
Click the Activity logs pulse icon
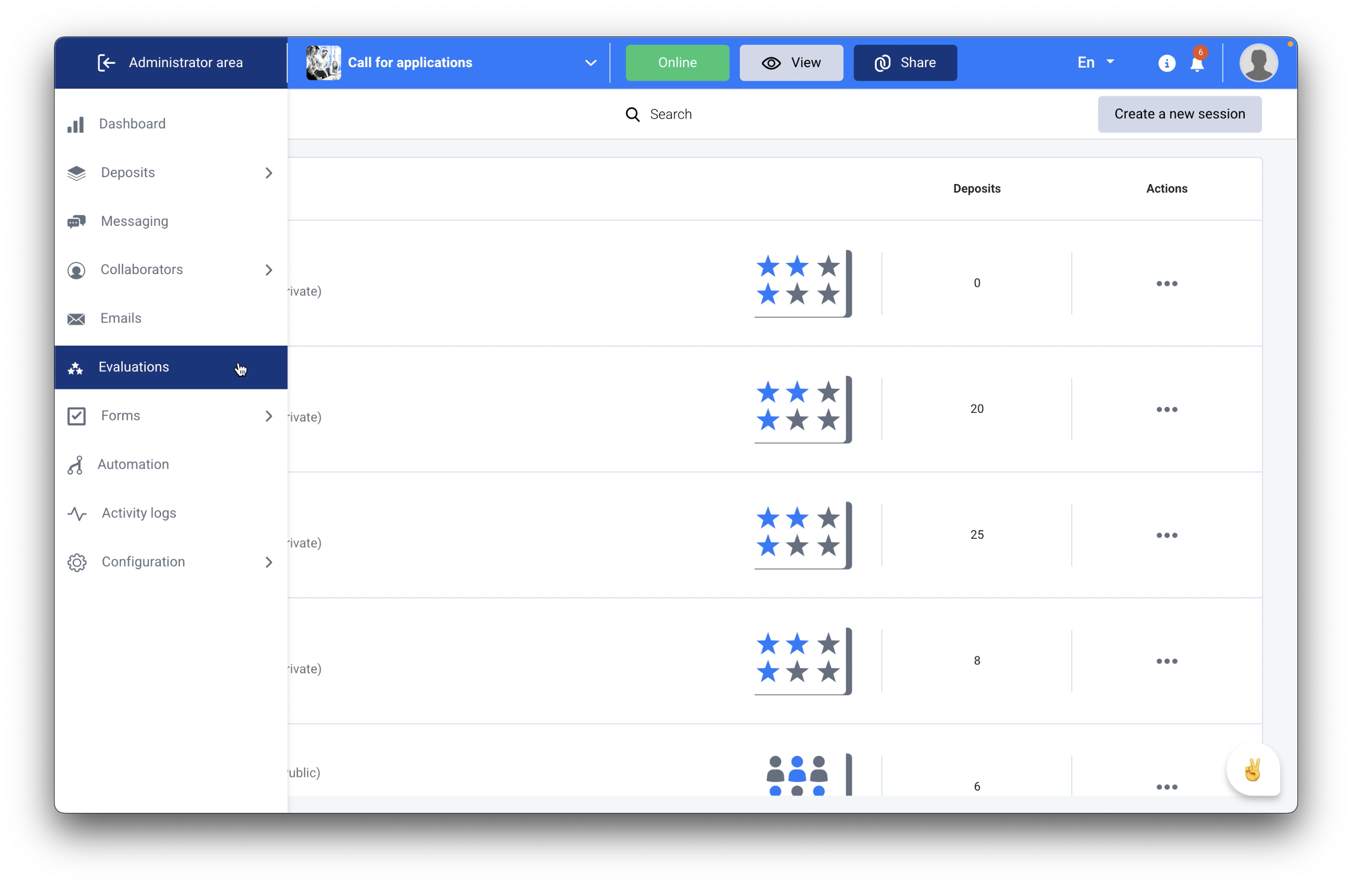point(76,513)
